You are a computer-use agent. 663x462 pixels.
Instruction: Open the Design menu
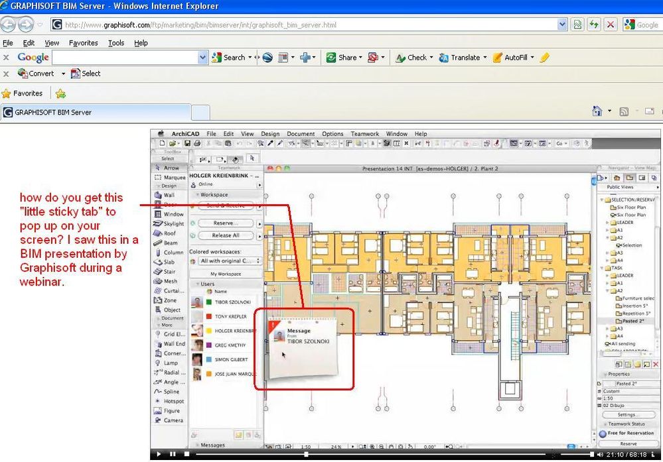[x=269, y=133]
